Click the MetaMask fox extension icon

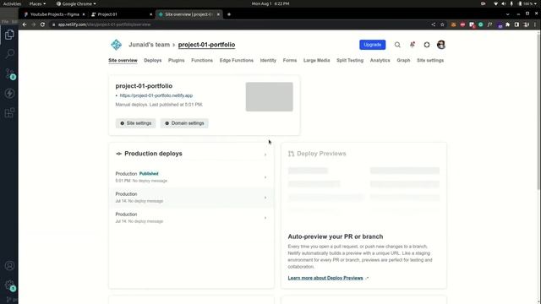pyautogui.click(x=454, y=24)
